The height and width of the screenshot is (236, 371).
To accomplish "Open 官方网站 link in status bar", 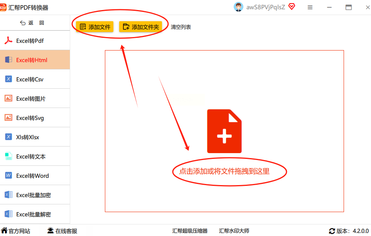I will pos(15,231).
